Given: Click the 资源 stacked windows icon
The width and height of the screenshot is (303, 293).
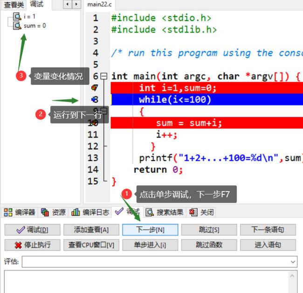Looking at the screenshot, I should [x=45, y=212].
